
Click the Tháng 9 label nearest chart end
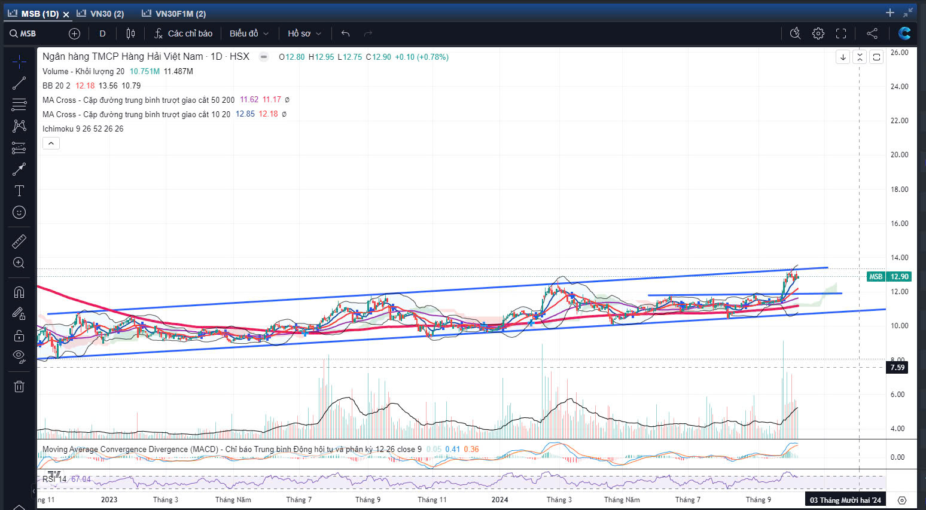tap(758, 500)
